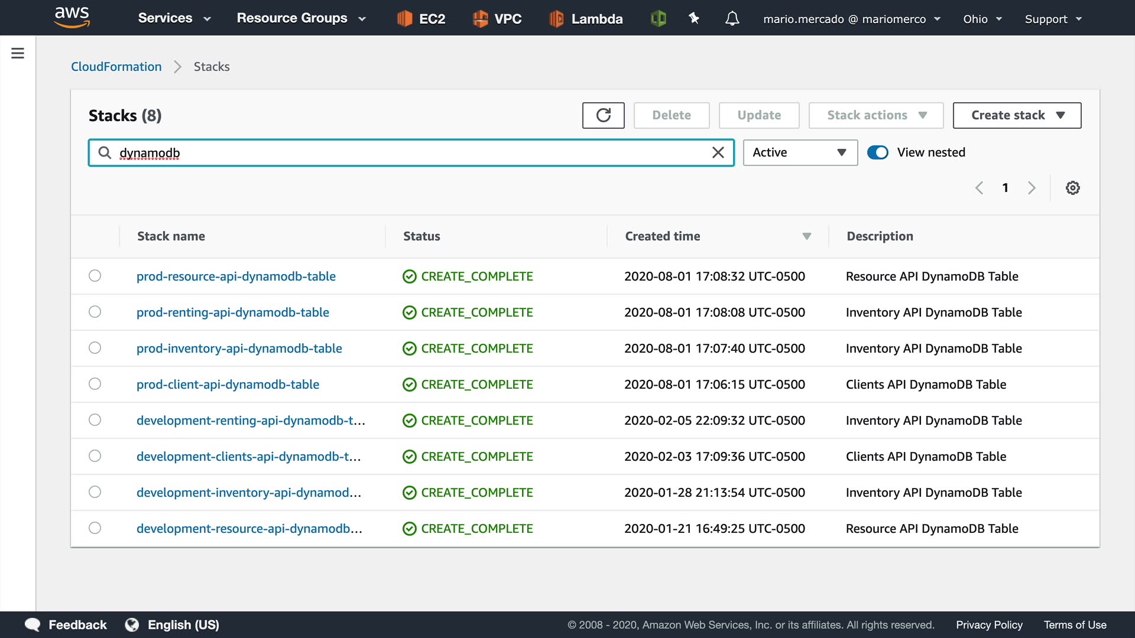Open prod-inventory-api-dynamodb-table stack link
Image resolution: width=1135 pixels, height=638 pixels.
click(x=239, y=349)
